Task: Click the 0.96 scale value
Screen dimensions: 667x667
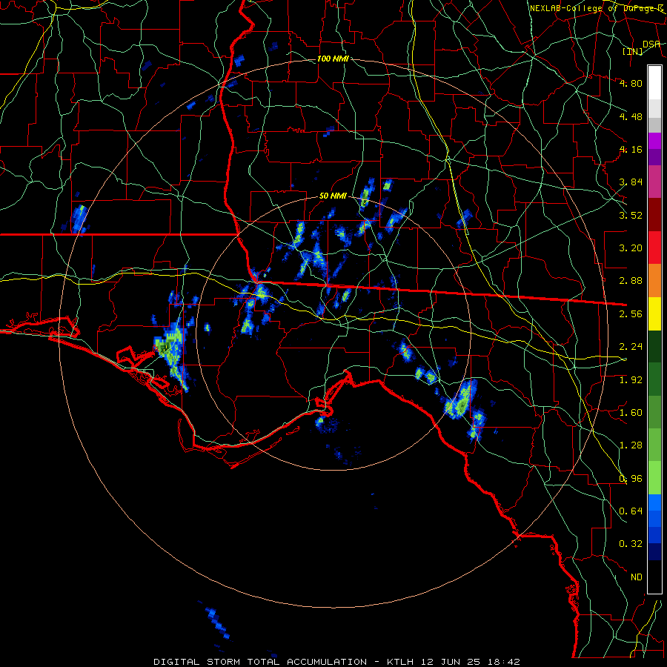Action: pyautogui.click(x=631, y=478)
